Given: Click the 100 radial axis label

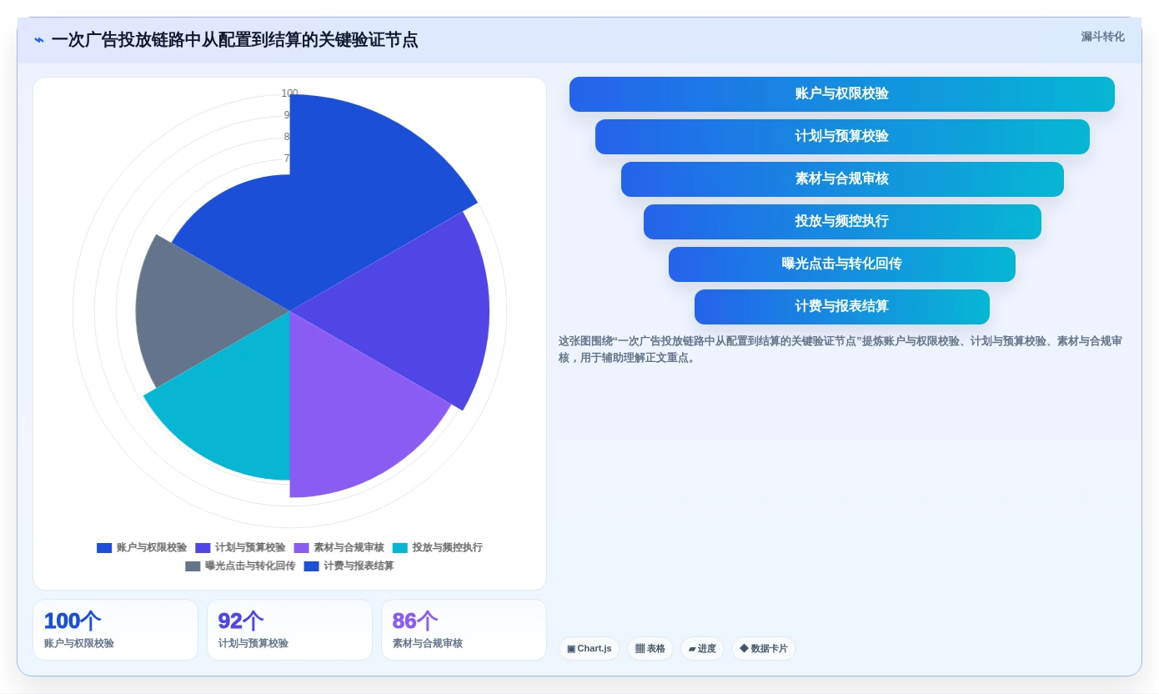Looking at the screenshot, I should click(289, 93).
